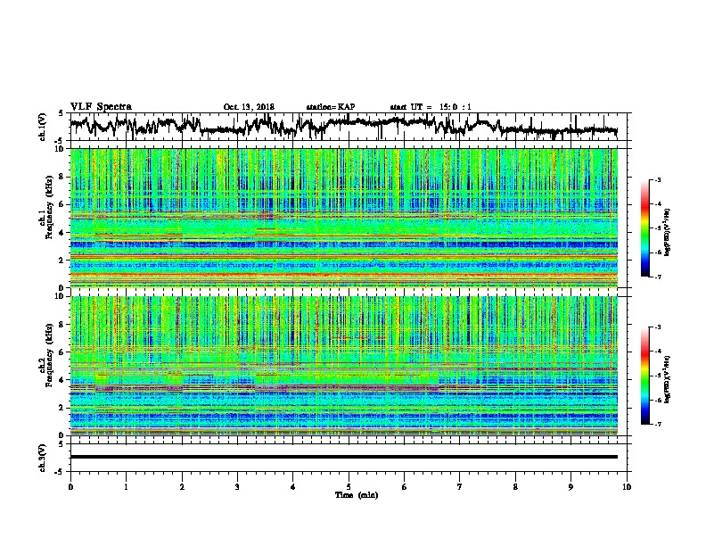Click the "station=KAP" header label
706x546 pixels.
331,107
